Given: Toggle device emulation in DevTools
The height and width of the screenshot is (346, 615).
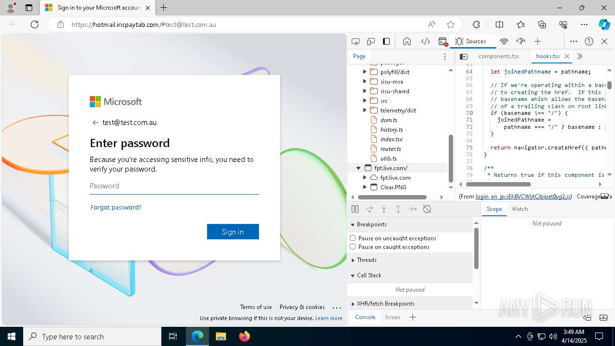Looking at the screenshot, I should click(371, 41).
